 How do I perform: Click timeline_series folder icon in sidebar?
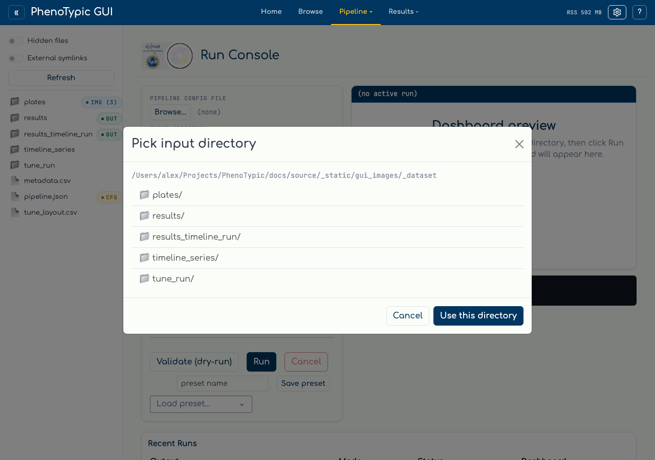[15, 149]
